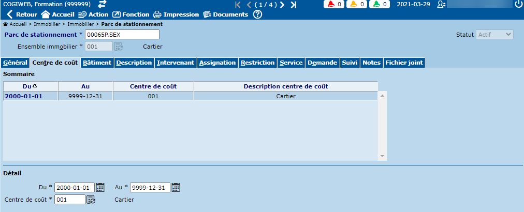The width and height of the screenshot is (524, 212).
Task: Go to the last record
Action: (x=293, y=5)
